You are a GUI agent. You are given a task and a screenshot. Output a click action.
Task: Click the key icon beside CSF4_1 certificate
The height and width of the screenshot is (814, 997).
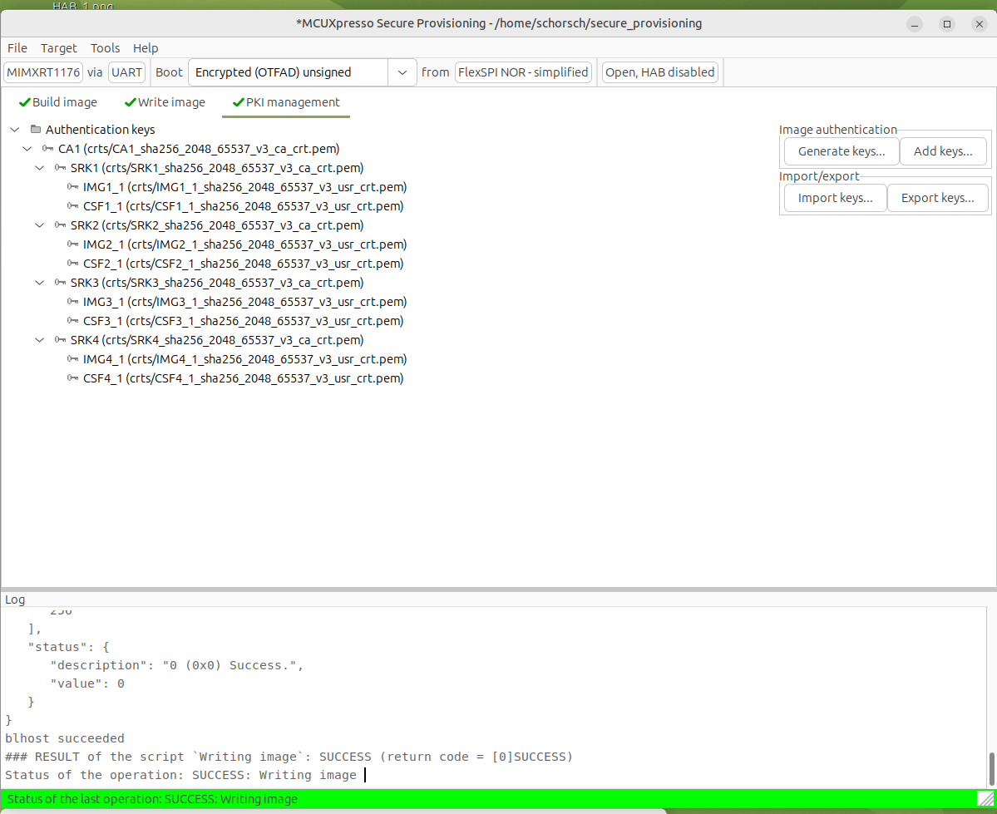point(72,377)
